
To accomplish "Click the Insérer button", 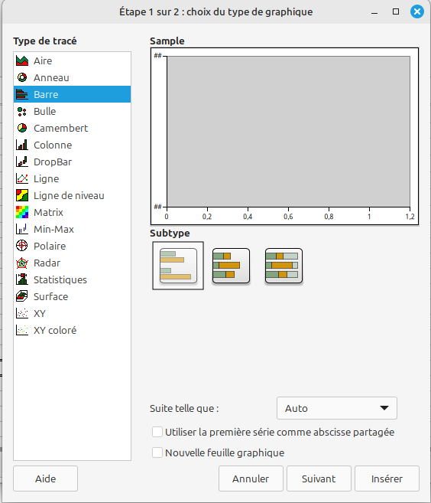I will [387, 479].
